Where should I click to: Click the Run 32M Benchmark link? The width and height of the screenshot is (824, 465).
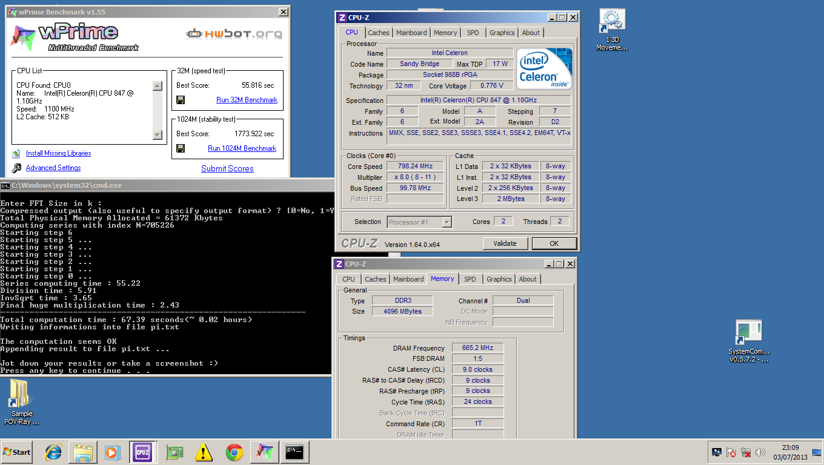pos(247,100)
